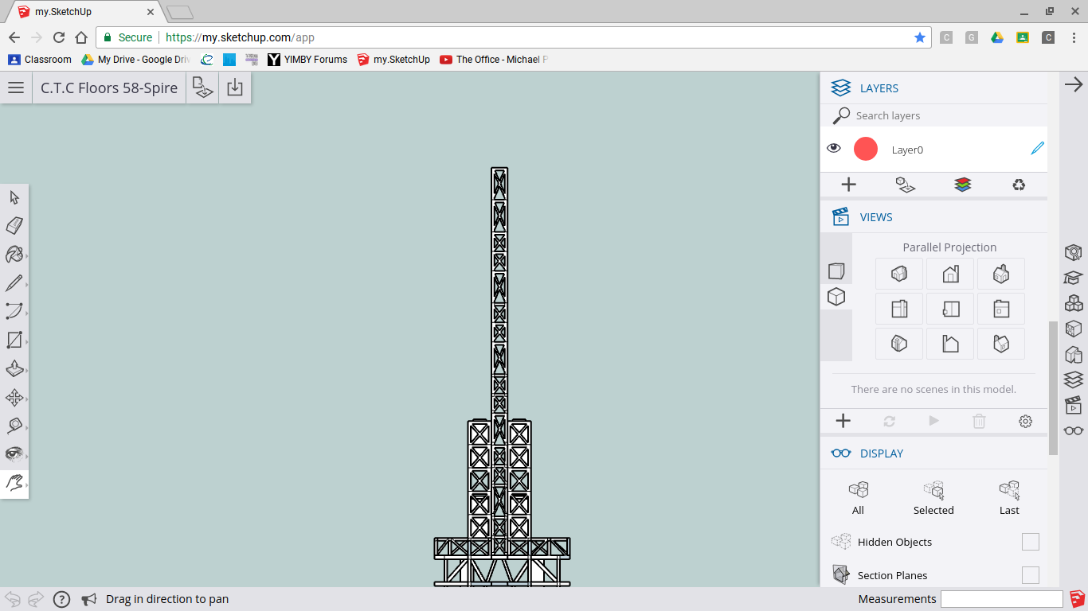Select the Tape Measure tool
Screen dimensions: 1088x611
click(x=14, y=426)
